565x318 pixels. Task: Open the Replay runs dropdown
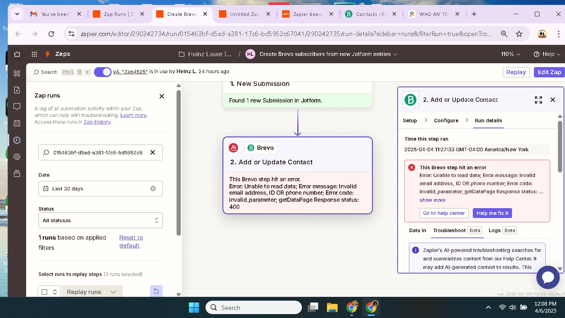pyautogui.click(x=92, y=292)
